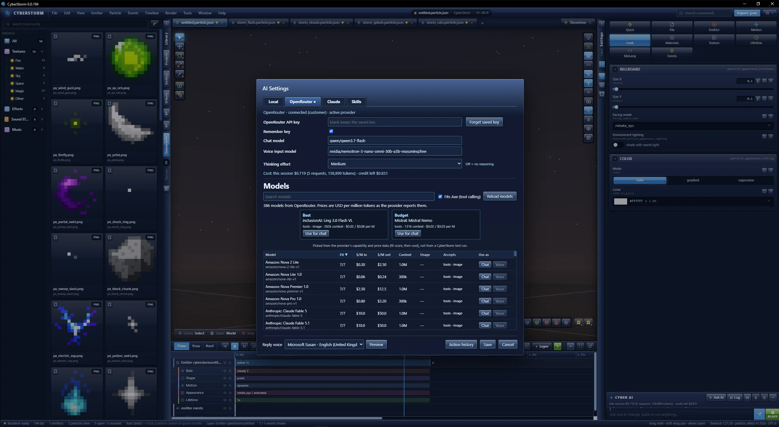This screenshot has height=427, width=779.
Task: Pop out the timeline panel
Action: click(x=590, y=346)
